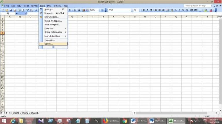Image resolution: width=222 pixels, height=124 pixels.
Task: Click the Bold formatting button
Action: (144, 10)
